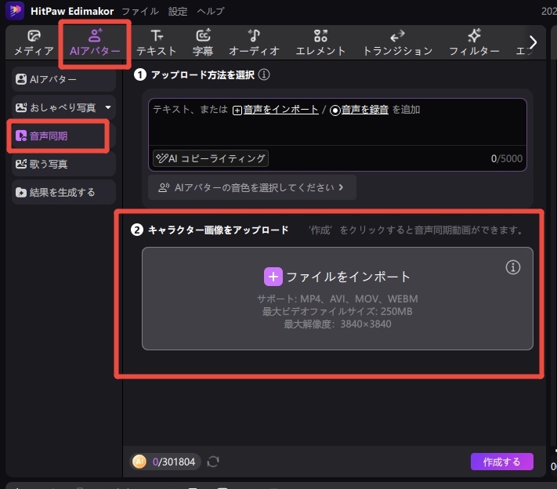Open the テキスト tab
This screenshot has height=489, width=557.
(157, 43)
